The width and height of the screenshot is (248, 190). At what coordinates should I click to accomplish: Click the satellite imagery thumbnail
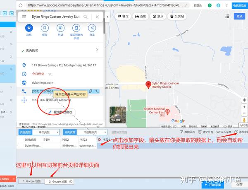tap(117, 115)
